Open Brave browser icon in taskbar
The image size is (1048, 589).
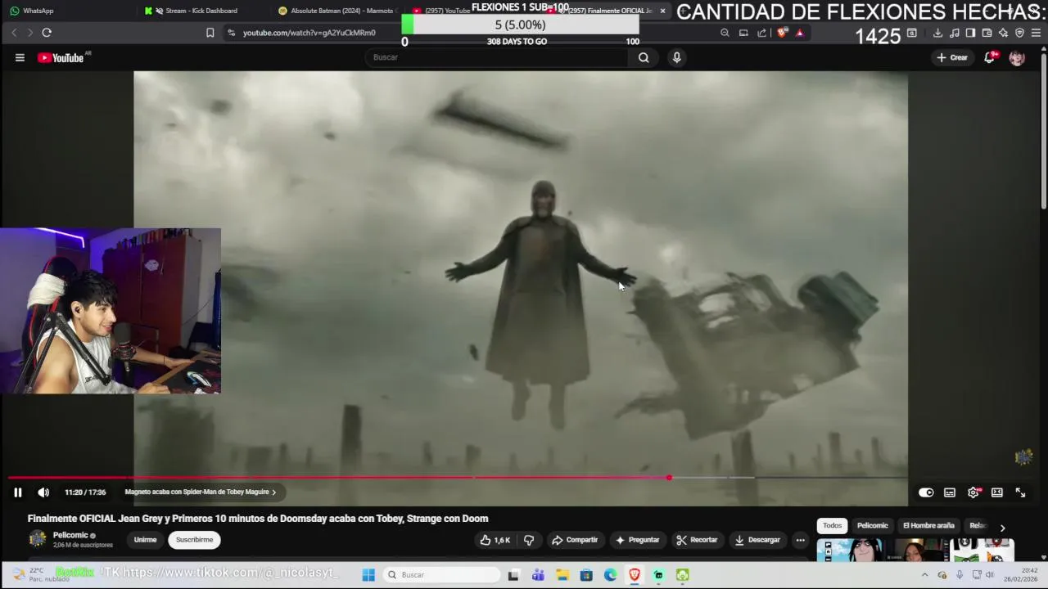(635, 575)
